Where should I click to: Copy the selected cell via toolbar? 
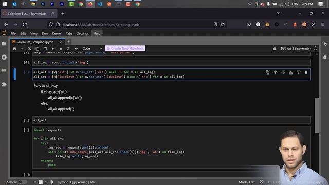click(x=38, y=49)
